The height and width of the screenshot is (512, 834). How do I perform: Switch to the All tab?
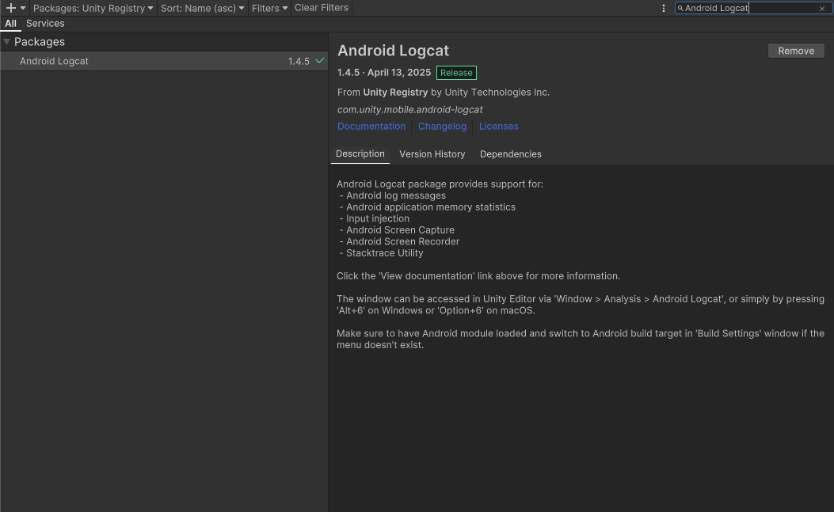tap(10, 24)
